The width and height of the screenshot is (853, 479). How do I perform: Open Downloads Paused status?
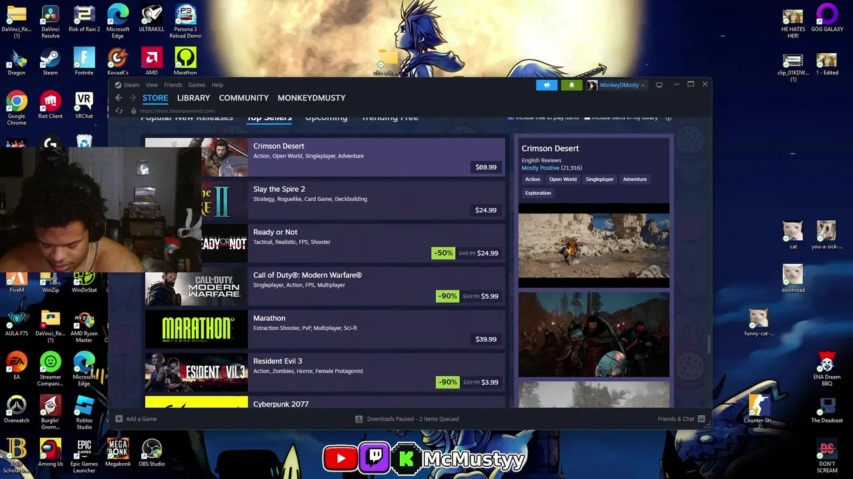coord(407,419)
